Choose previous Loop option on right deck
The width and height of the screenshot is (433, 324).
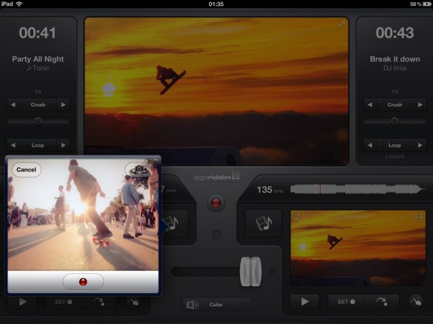pos(370,145)
